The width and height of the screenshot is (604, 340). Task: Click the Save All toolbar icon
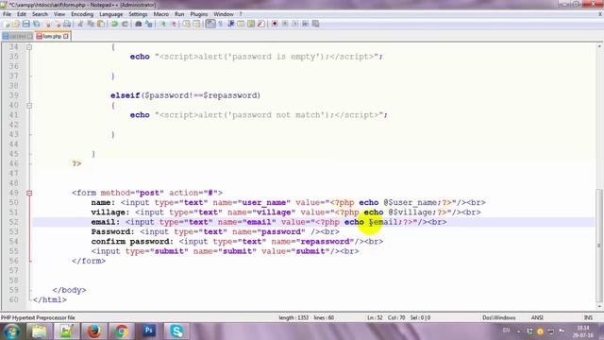[36, 24]
